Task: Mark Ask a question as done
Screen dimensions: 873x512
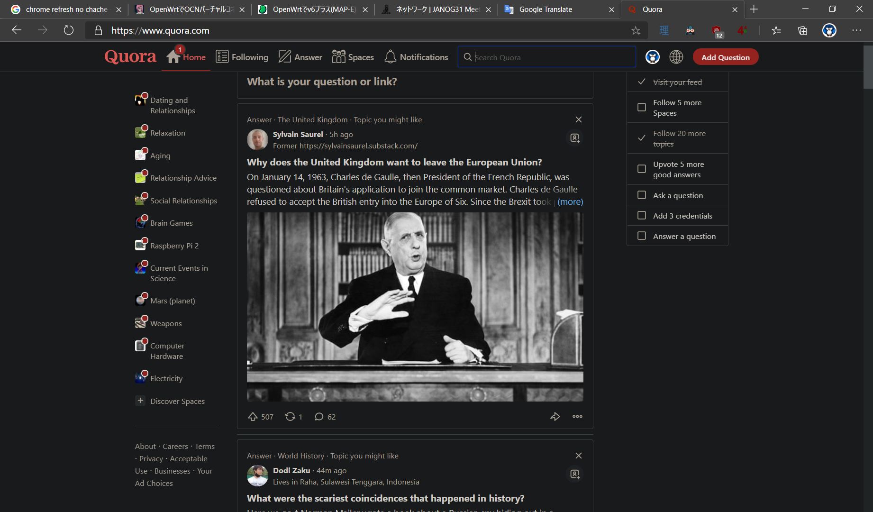Action: click(x=642, y=195)
